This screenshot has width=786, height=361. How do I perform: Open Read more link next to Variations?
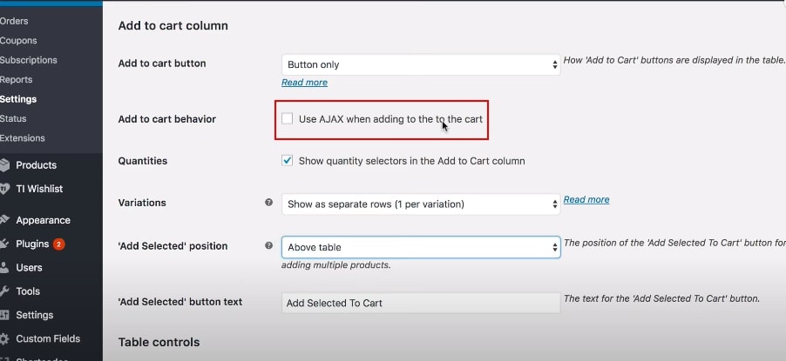(586, 199)
